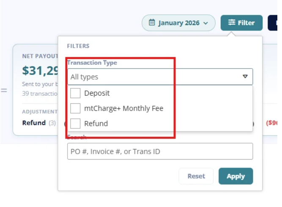Screen dimensions: 282x207
Task: Click the equals sign icon at the left edge
Action: (4, 90)
